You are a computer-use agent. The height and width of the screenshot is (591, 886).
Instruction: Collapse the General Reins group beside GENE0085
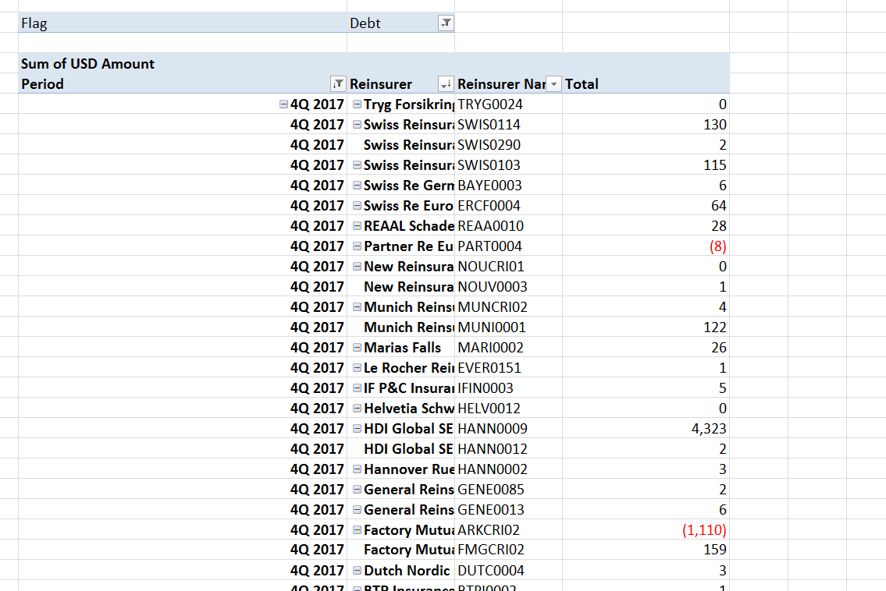pos(357,490)
